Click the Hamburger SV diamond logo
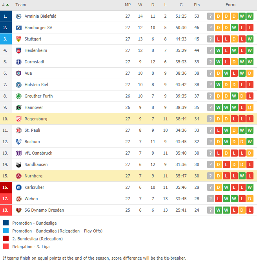Screen dimensions: 257x262 18,28
